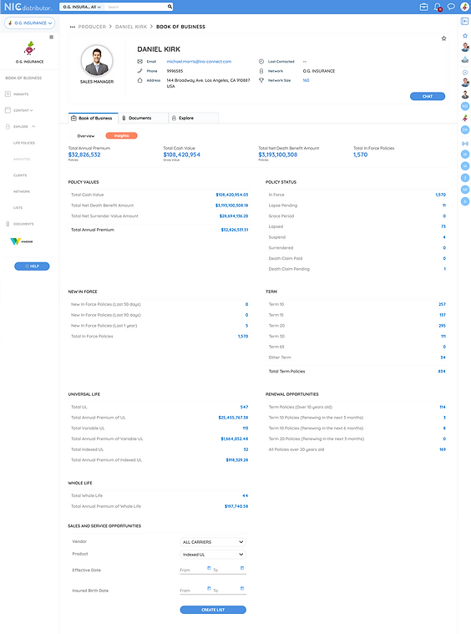Viewport: 471px width, 634px height.
Task: Click the broadcast signal icon in right sidebar
Action: [465, 144]
